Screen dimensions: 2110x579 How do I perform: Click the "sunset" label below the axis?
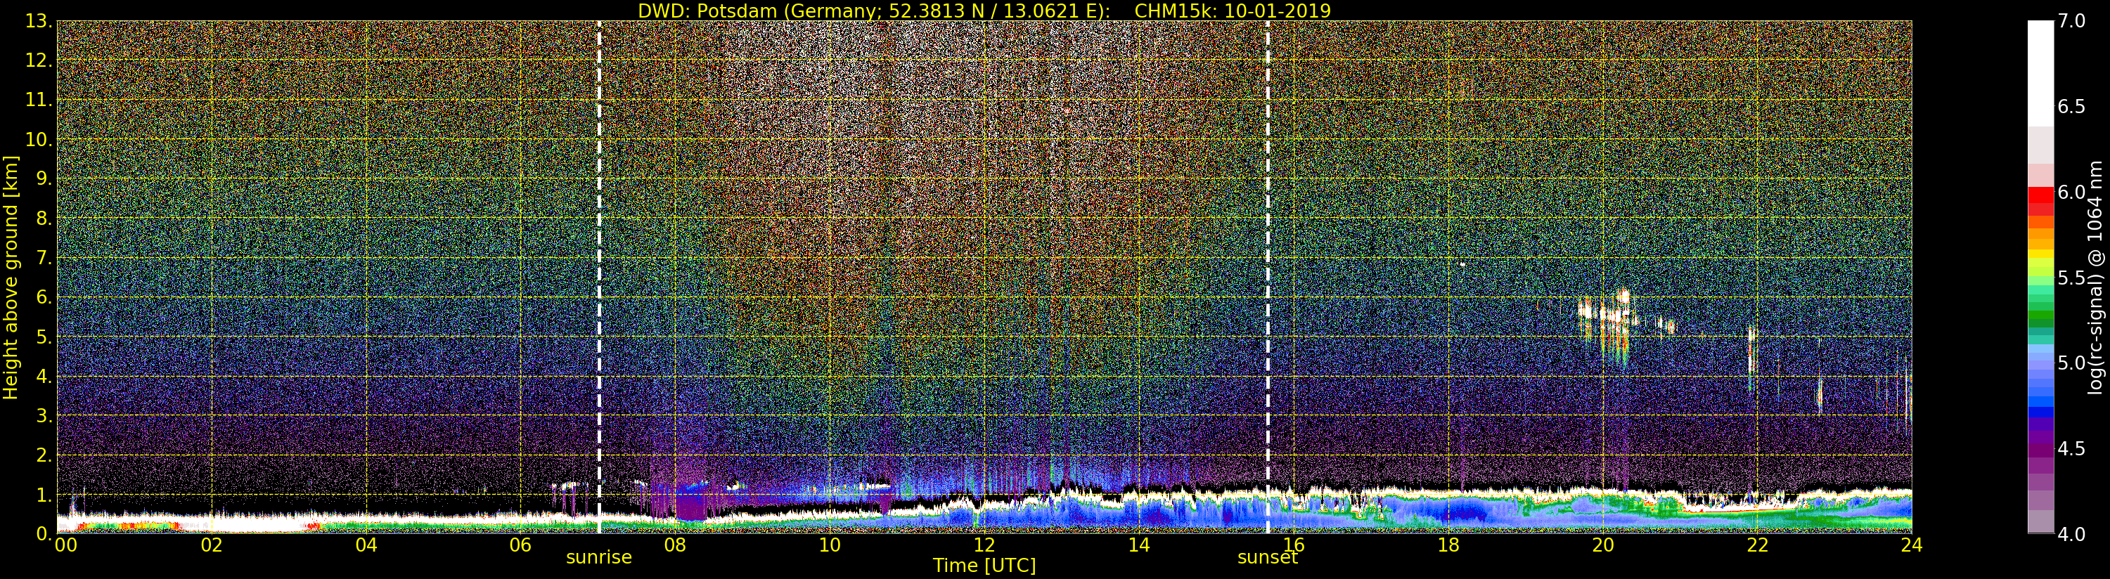(1267, 558)
